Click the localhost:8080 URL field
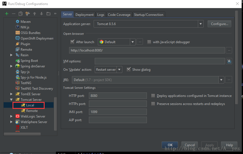 (x=147, y=50)
